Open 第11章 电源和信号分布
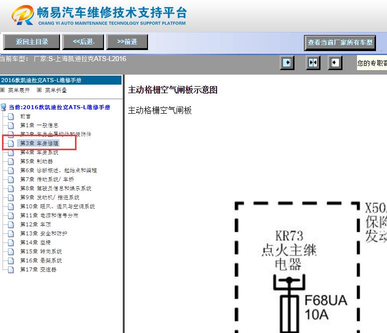Image resolution: width=387 pixels, height=333 pixels. coord(49,215)
